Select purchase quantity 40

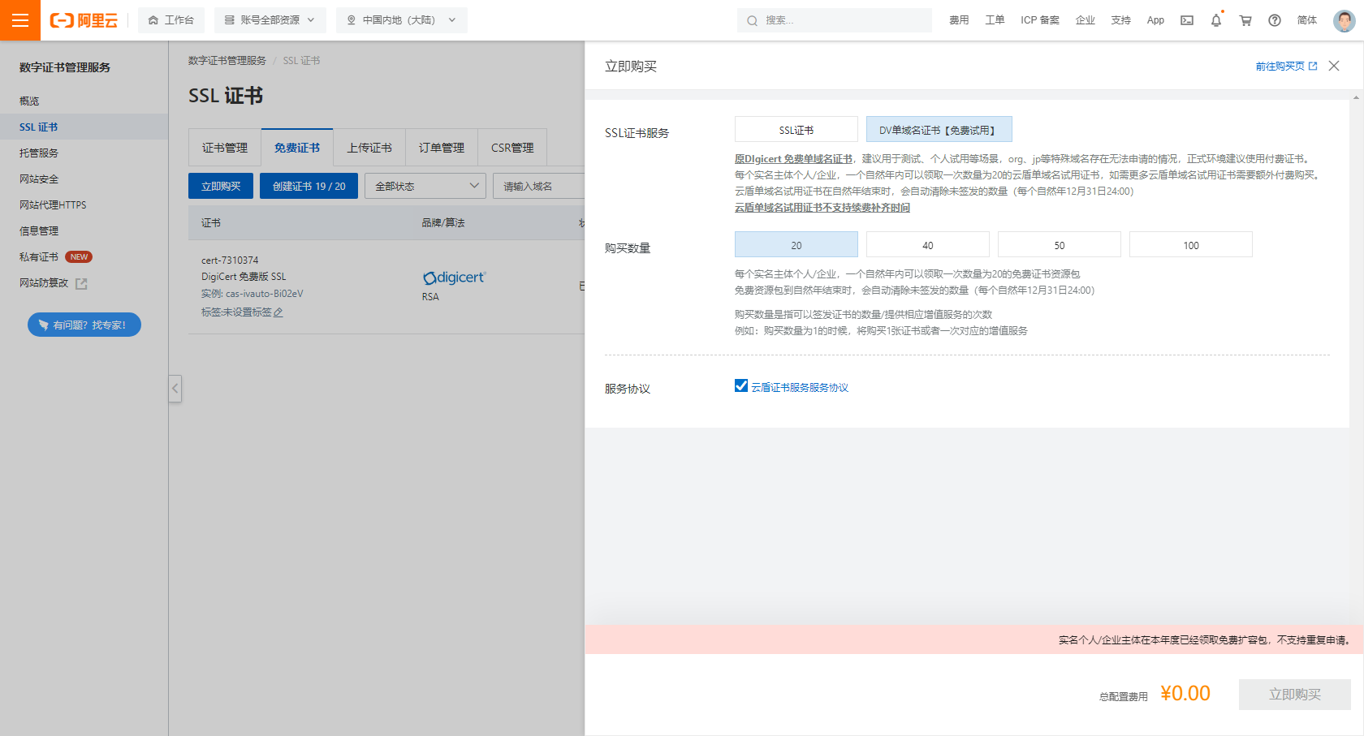click(927, 245)
